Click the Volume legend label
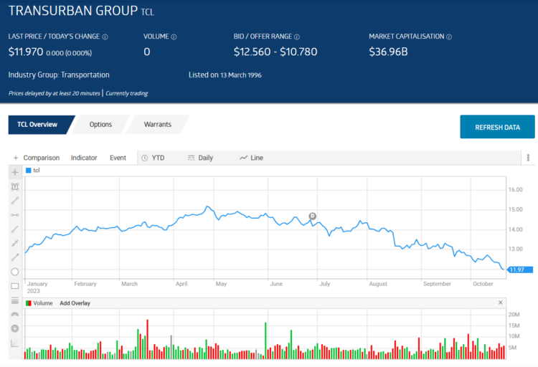This screenshot has width=538, height=367. pos(43,303)
